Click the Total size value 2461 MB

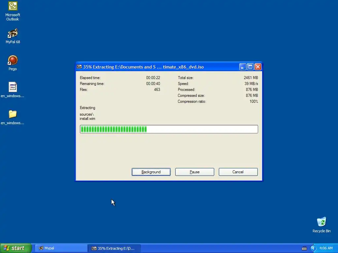pos(251,78)
